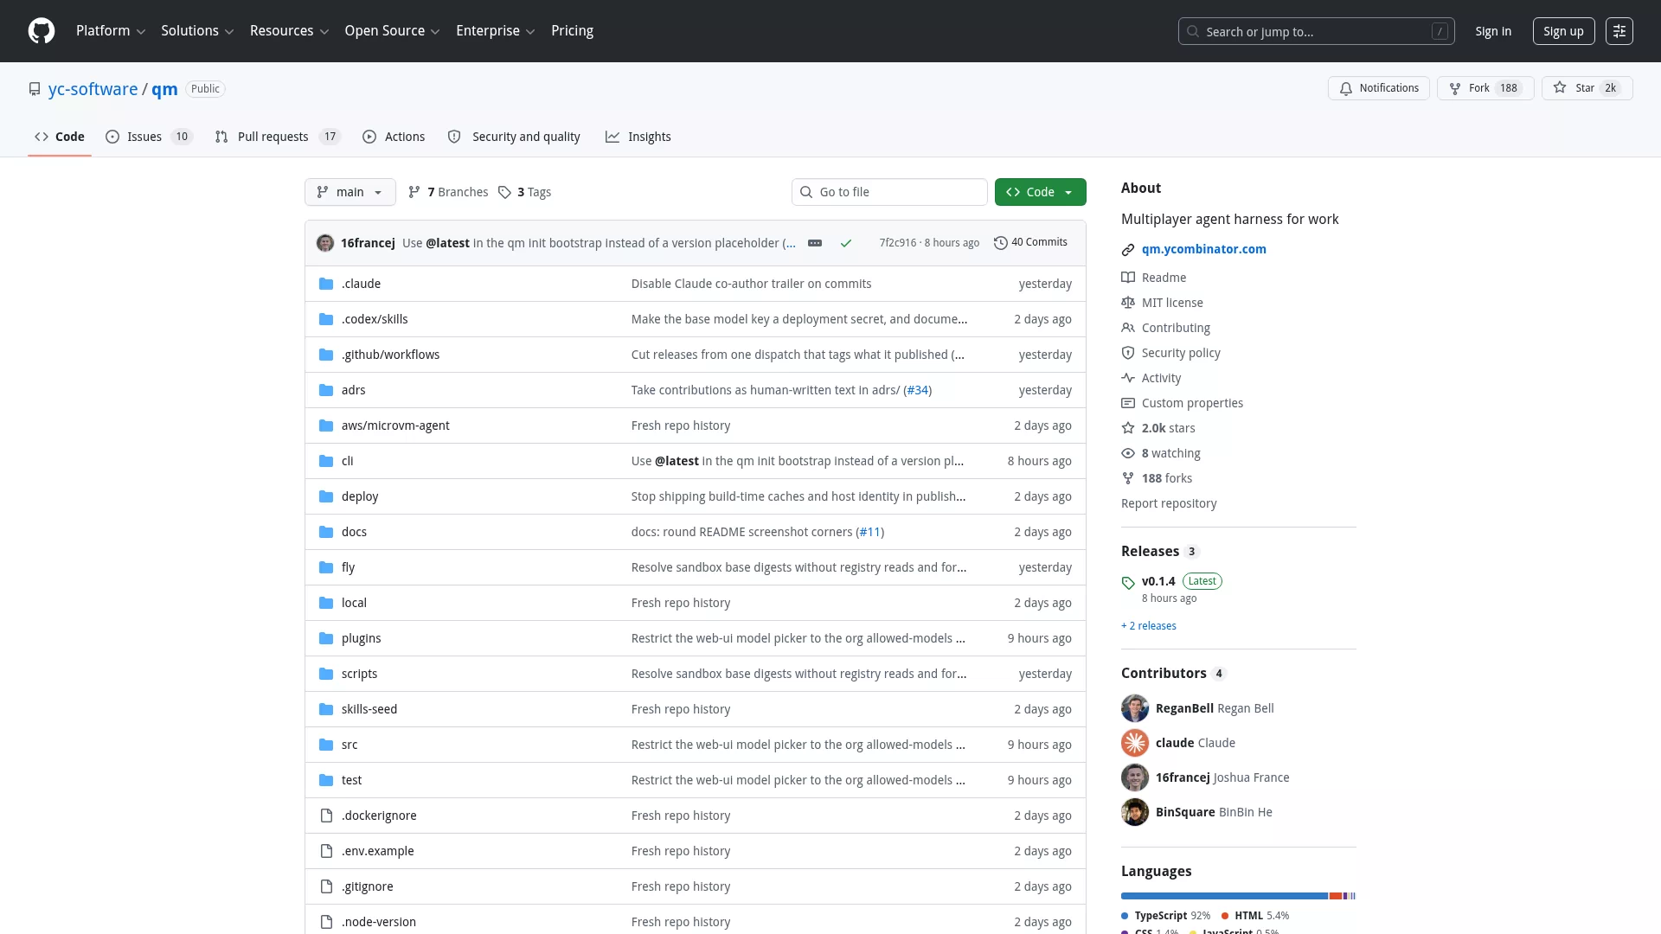Visit qm.ycombinator.com link

click(1203, 249)
